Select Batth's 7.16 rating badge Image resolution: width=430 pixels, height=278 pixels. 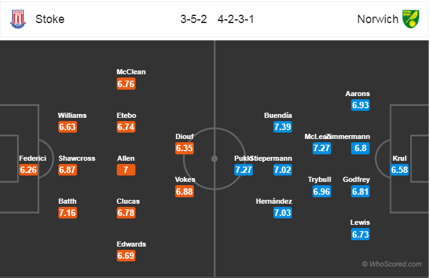(x=67, y=213)
